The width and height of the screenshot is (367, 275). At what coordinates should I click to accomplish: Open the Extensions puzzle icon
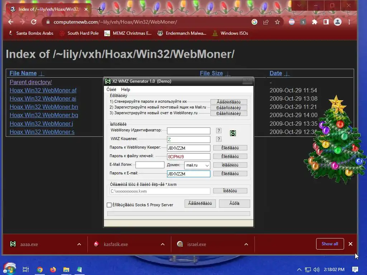315,22
